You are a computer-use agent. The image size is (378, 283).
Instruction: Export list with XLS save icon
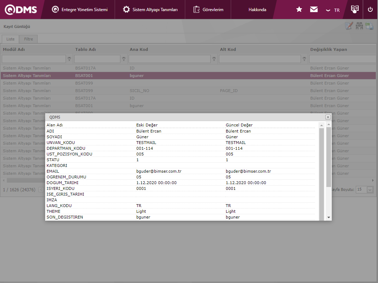click(x=369, y=26)
